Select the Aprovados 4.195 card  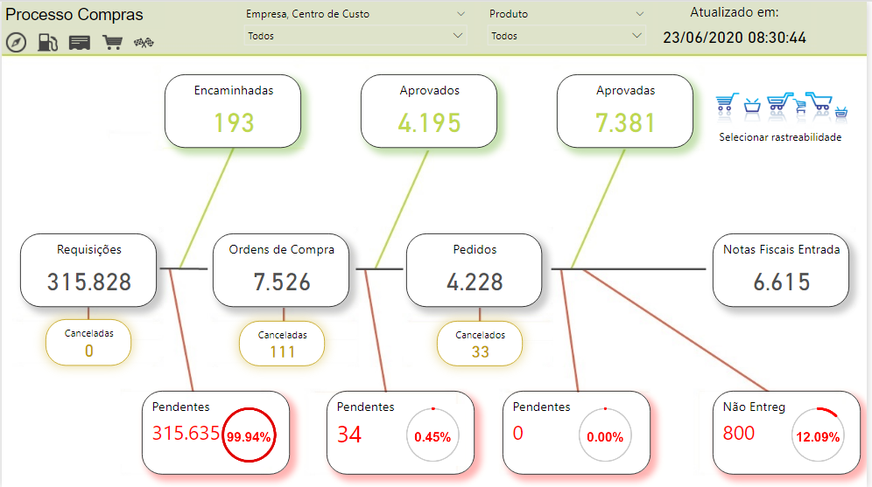tap(429, 111)
